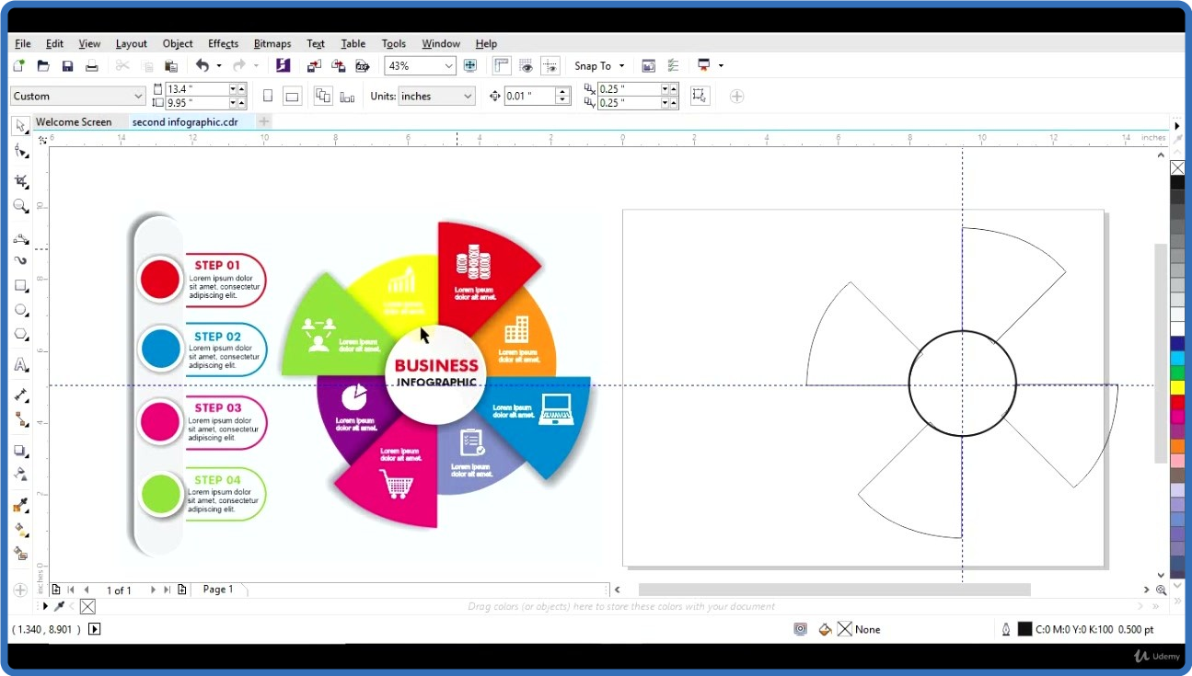
Task: Switch to the Welcome Screen tab
Action: point(74,121)
